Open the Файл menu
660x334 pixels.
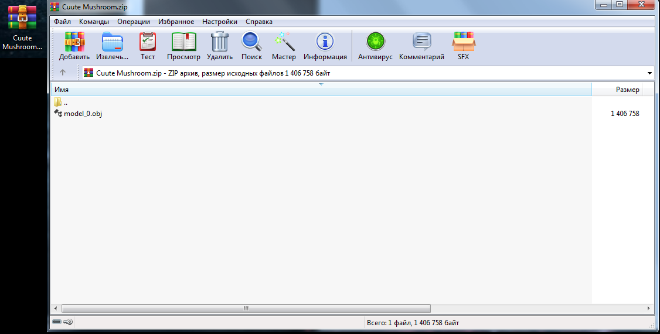(x=62, y=22)
